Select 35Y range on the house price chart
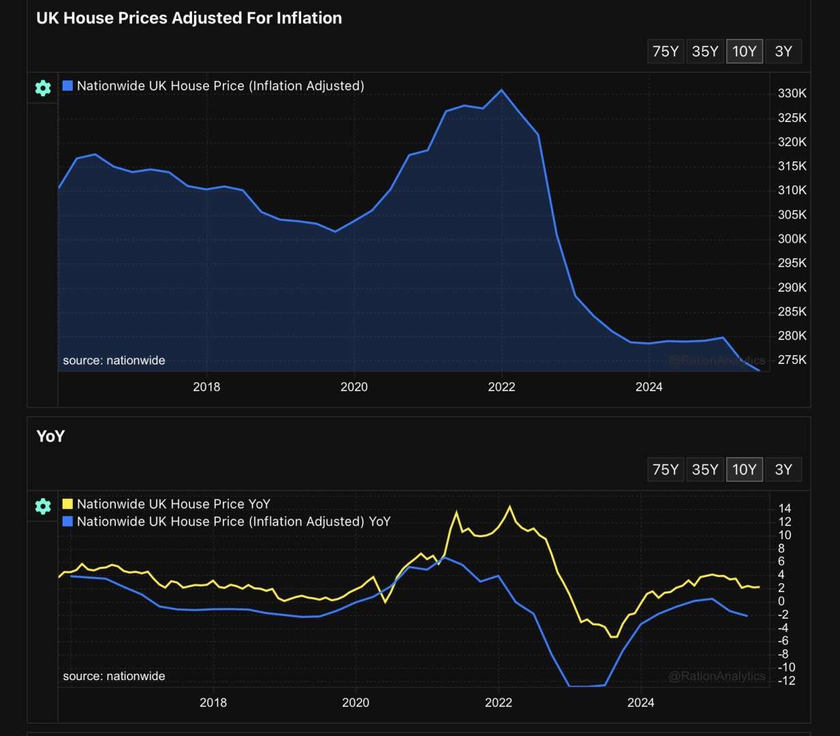Viewport: 840px width, 736px height. pos(704,51)
